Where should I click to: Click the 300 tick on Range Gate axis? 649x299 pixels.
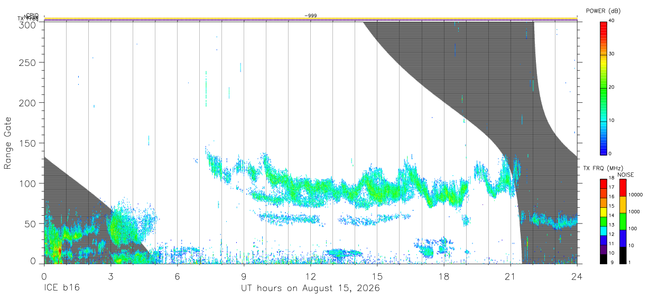27,25
